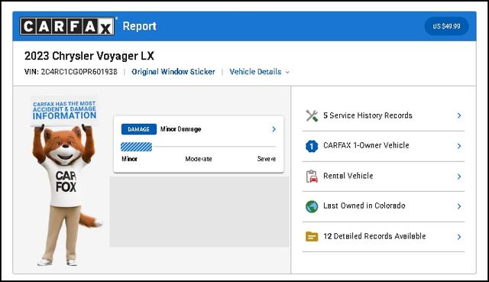Viewport: 489px width, 282px height.
Task: Click chevron beside Service History Records
Action: (x=459, y=115)
